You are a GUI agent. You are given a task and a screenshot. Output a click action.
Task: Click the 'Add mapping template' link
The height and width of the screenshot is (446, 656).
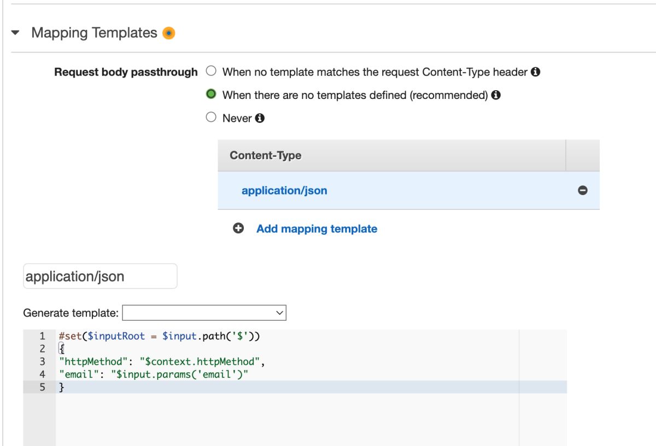point(317,229)
